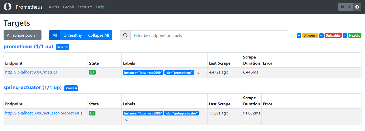Show only Unhealthy targets
The height and width of the screenshot is (131, 365).
(73, 35)
